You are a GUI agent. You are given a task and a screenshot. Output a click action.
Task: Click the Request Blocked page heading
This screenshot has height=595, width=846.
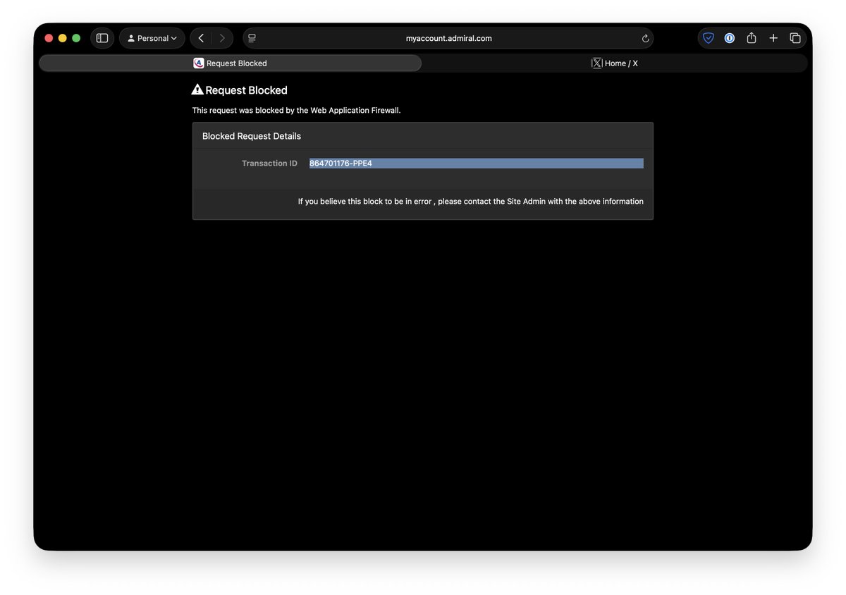(247, 90)
